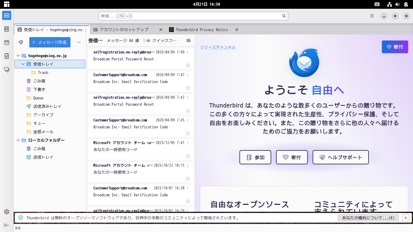Click the 4月21日 14:50 clock
Viewport: 413px width, 232px height.
(207, 4)
